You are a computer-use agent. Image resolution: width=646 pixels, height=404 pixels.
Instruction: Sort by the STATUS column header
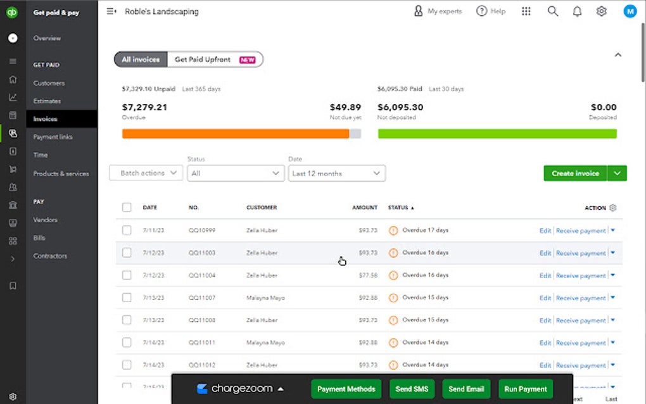pyautogui.click(x=400, y=208)
